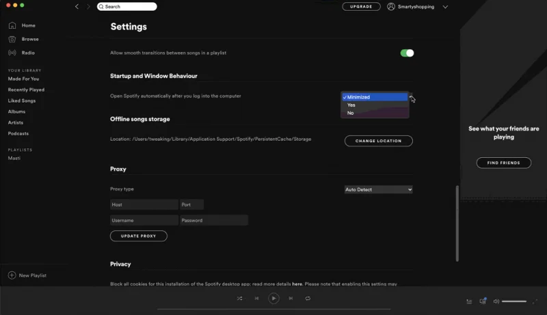This screenshot has width=547, height=315.
Task: Click Find Friends button
Action: coord(504,163)
